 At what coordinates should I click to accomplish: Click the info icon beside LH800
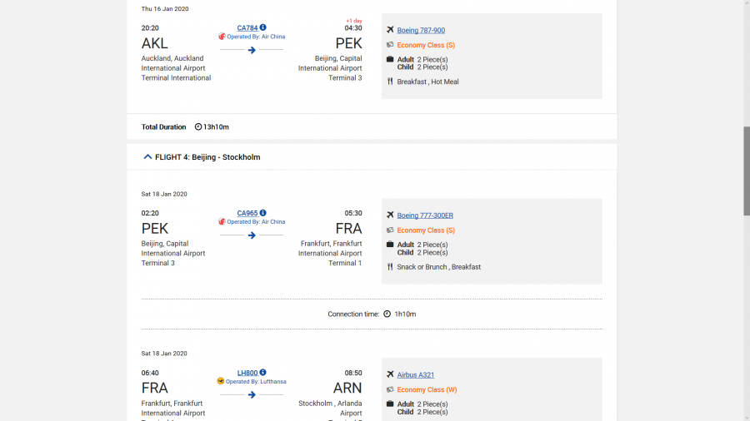pos(263,373)
